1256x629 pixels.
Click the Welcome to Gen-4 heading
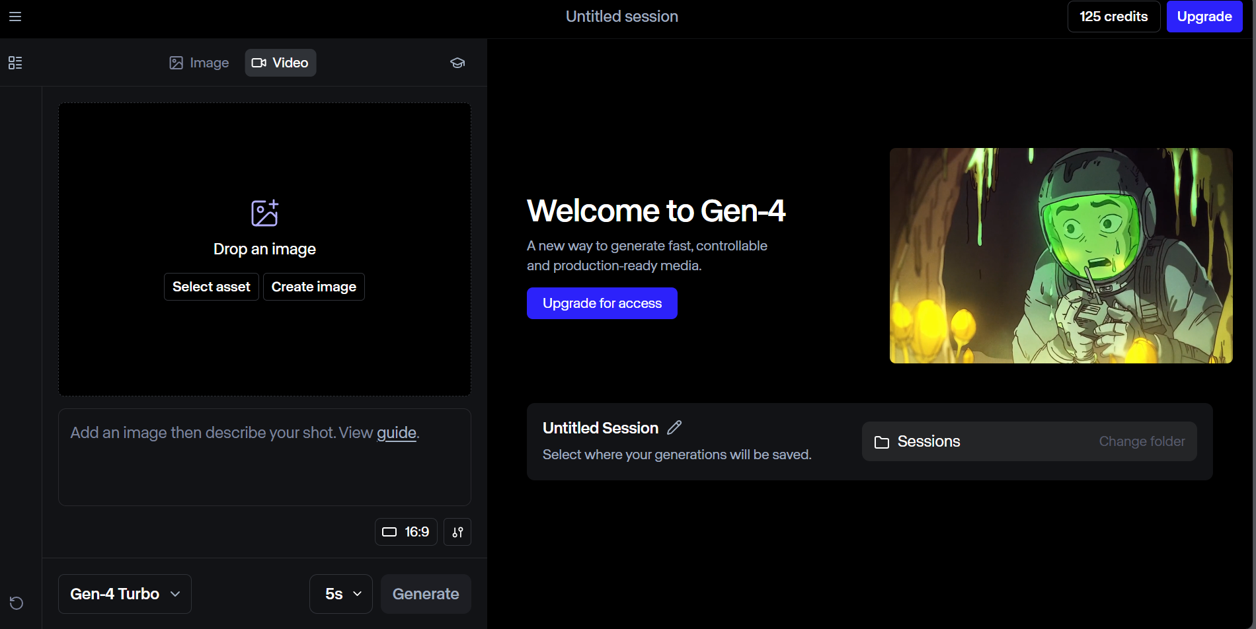click(x=656, y=211)
